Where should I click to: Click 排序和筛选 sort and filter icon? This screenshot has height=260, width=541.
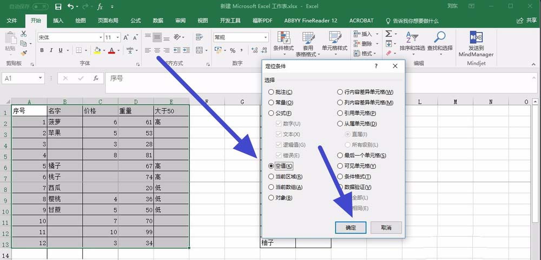[412, 37]
